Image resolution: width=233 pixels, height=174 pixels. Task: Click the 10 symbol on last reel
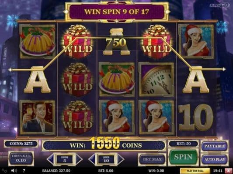coord(196,117)
